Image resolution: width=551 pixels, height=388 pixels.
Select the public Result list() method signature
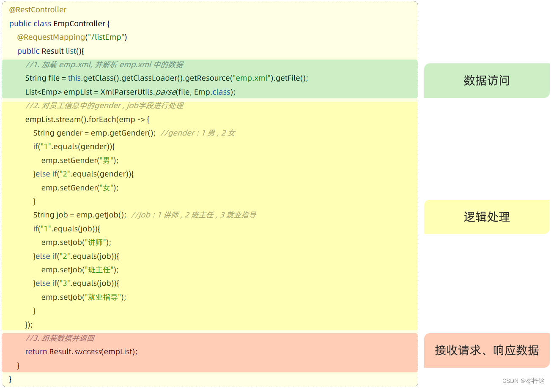point(49,51)
